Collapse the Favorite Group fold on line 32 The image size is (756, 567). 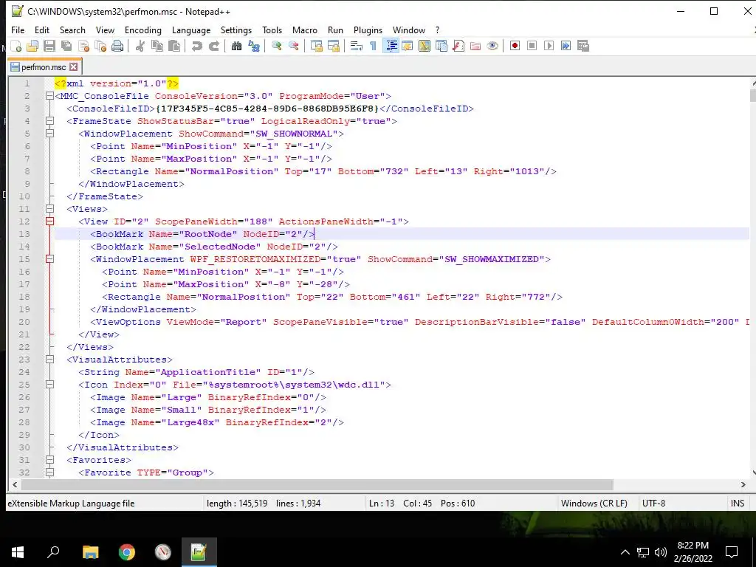coord(49,472)
